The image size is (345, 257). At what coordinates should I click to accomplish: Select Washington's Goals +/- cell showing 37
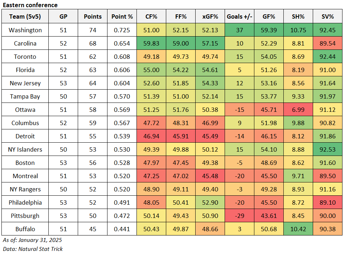pyautogui.click(x=239, y=30)
